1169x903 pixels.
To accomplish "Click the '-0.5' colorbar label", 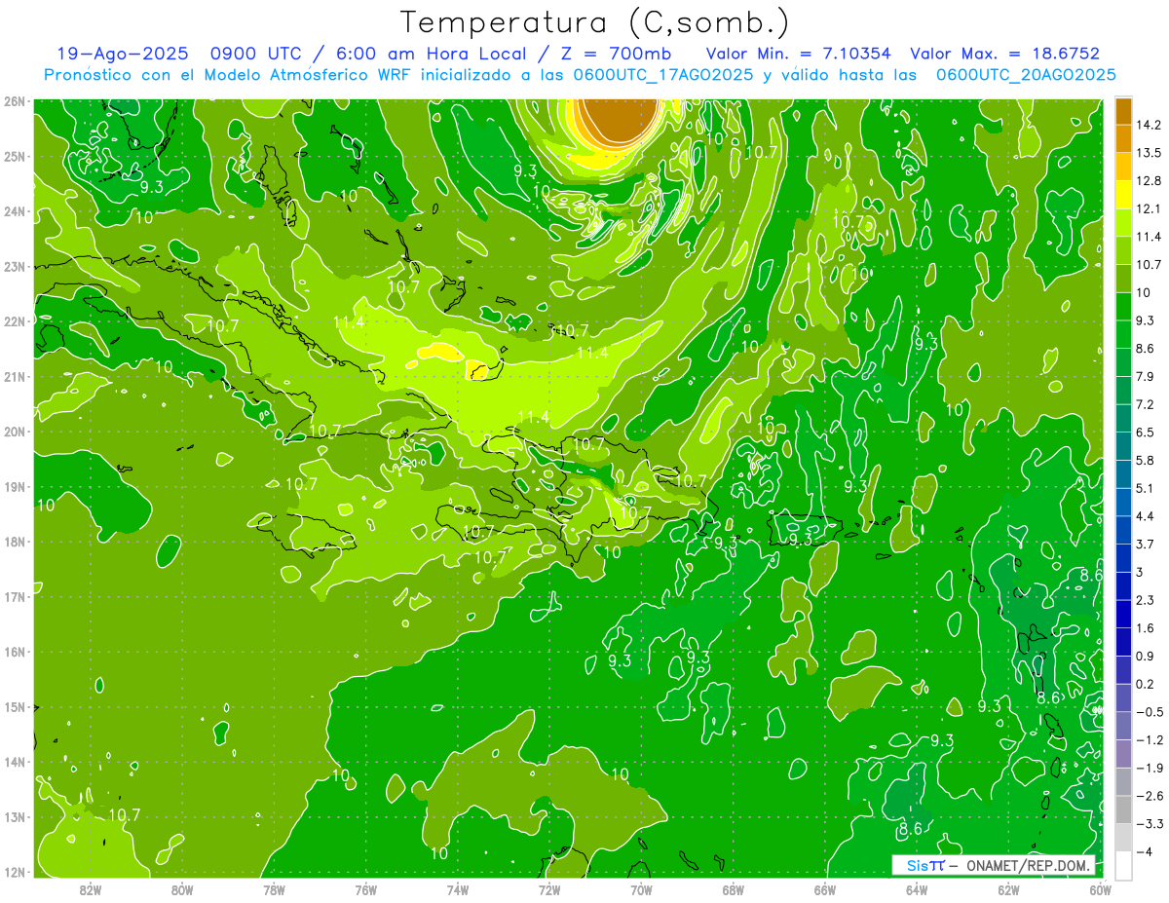I will [x=1150, y=711].
